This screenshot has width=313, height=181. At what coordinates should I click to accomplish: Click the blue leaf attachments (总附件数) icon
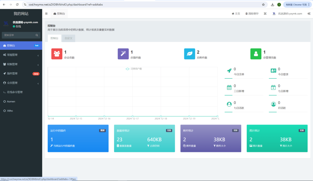tap(190, 54)
